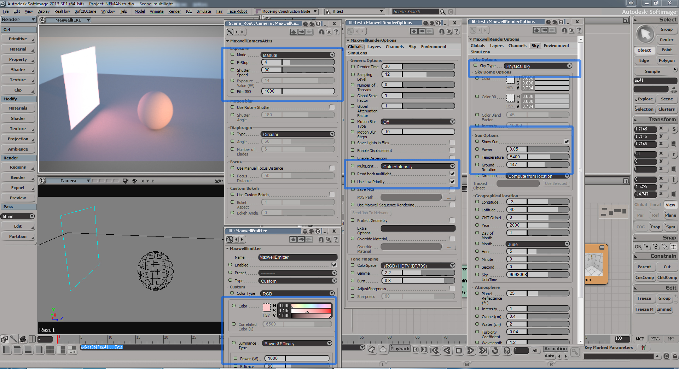This screenshot has width=679, height=369.
Task: Click the four-pane layout icon at the bottom left
Action: point(50,350)
